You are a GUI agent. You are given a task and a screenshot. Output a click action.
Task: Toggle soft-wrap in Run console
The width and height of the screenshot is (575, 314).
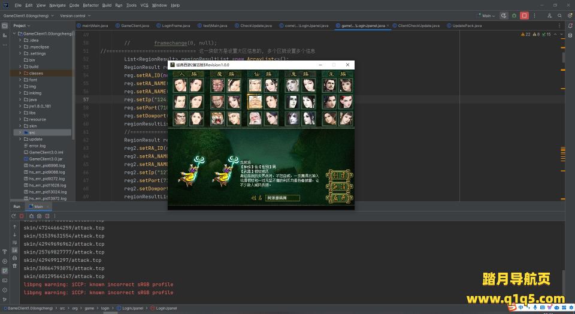tap(14, 243)
